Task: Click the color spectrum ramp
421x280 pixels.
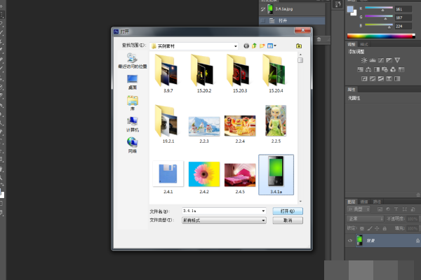Action: coord(381,36)
